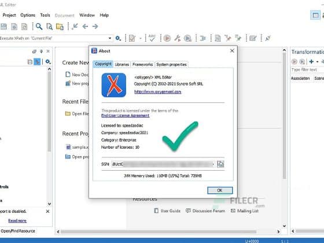Click the plus icon in the Transformation panel

click(311, 61)
